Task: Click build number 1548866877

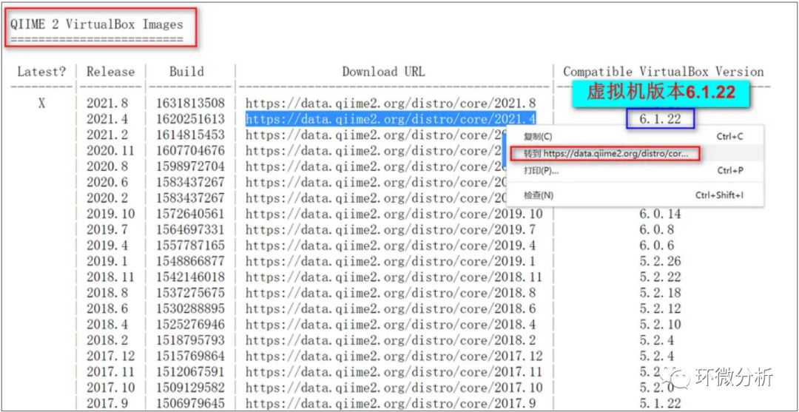Action: point(190,261)
